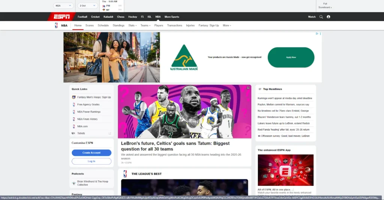Image resolution: width=384 pixels, height=200 pixels.
Task: Open the NBA league selector dropdown
Action: click(x=63, y=6)
